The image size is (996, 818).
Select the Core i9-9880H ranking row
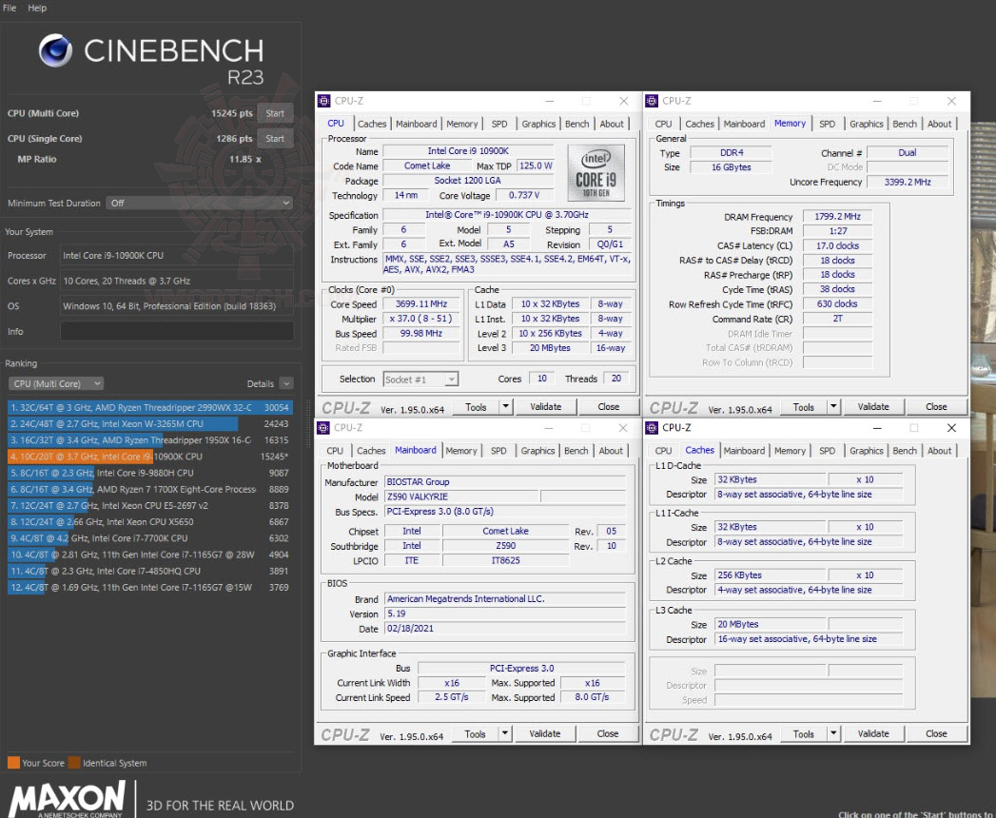pos(150,473)
